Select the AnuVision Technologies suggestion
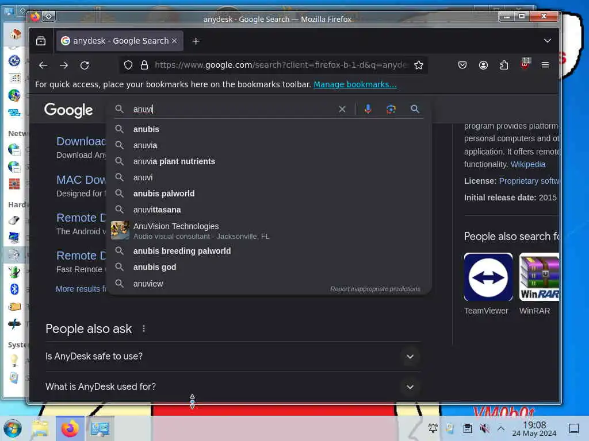The image size is (589, 441). pyautogui.click(x=269, y=231)
